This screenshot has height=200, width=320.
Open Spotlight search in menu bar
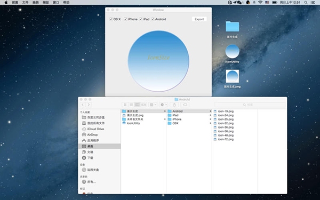coord(306,3)
